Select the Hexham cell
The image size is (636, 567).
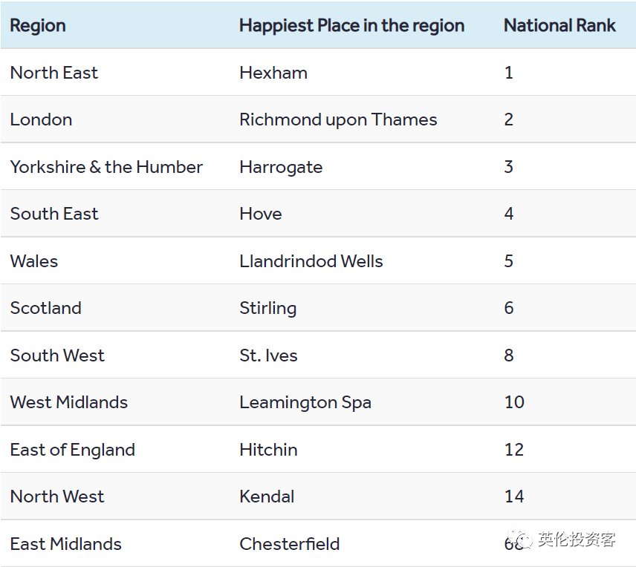tap(273, 73)
